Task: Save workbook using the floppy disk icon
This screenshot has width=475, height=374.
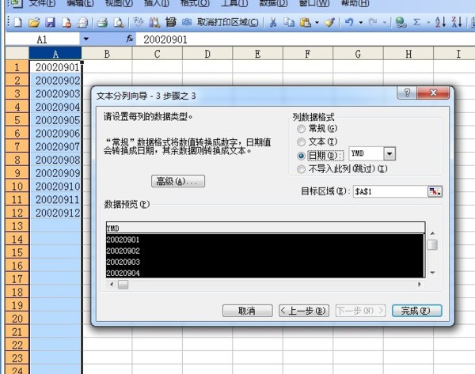Action: tap(51, 22)
